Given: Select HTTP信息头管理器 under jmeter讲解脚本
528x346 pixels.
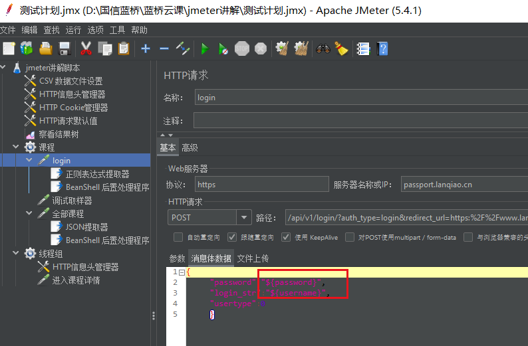Looking at the screenshot, I should click(72, 94).
